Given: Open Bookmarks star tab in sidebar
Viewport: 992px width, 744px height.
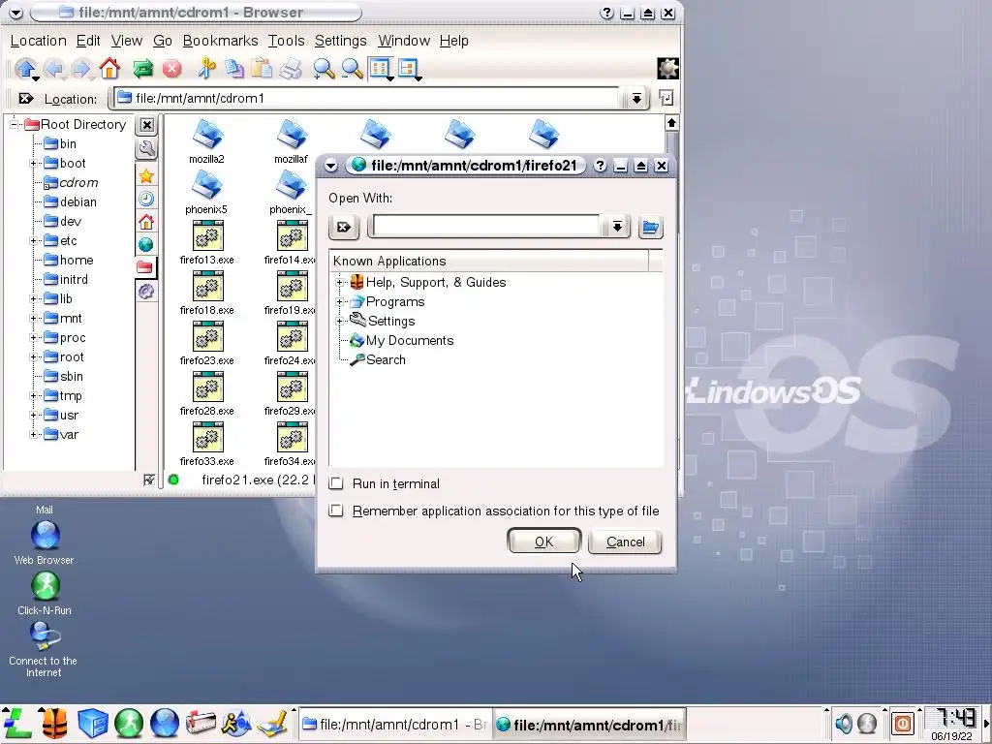Looking at the screenshot, I should coord(146,176).
